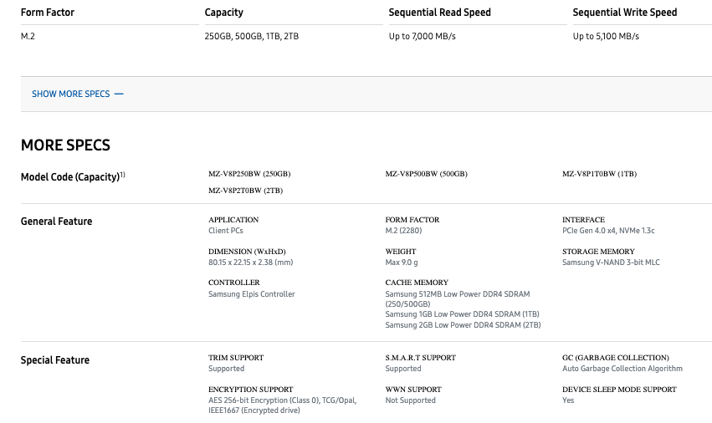Click the Form Factor column header
Image resolution: width=712 pixels, height=423 pixels.
click(x=48, y=13)
